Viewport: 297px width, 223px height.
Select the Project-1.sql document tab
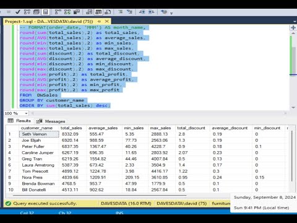click(49, 22)
